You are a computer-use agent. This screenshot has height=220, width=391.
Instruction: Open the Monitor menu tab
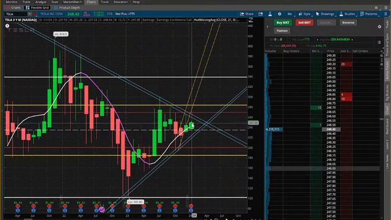[12, 2]
